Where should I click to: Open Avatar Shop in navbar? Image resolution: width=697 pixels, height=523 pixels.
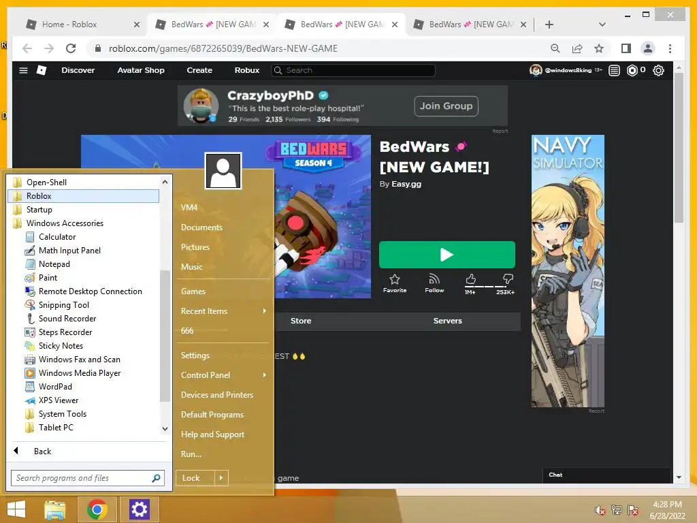[141, 70]
